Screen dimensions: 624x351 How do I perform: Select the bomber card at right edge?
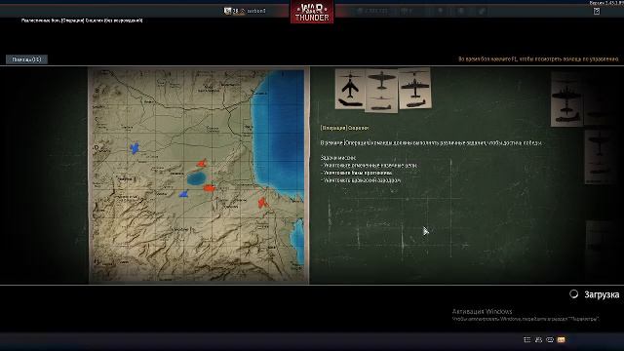coord(566,99)
